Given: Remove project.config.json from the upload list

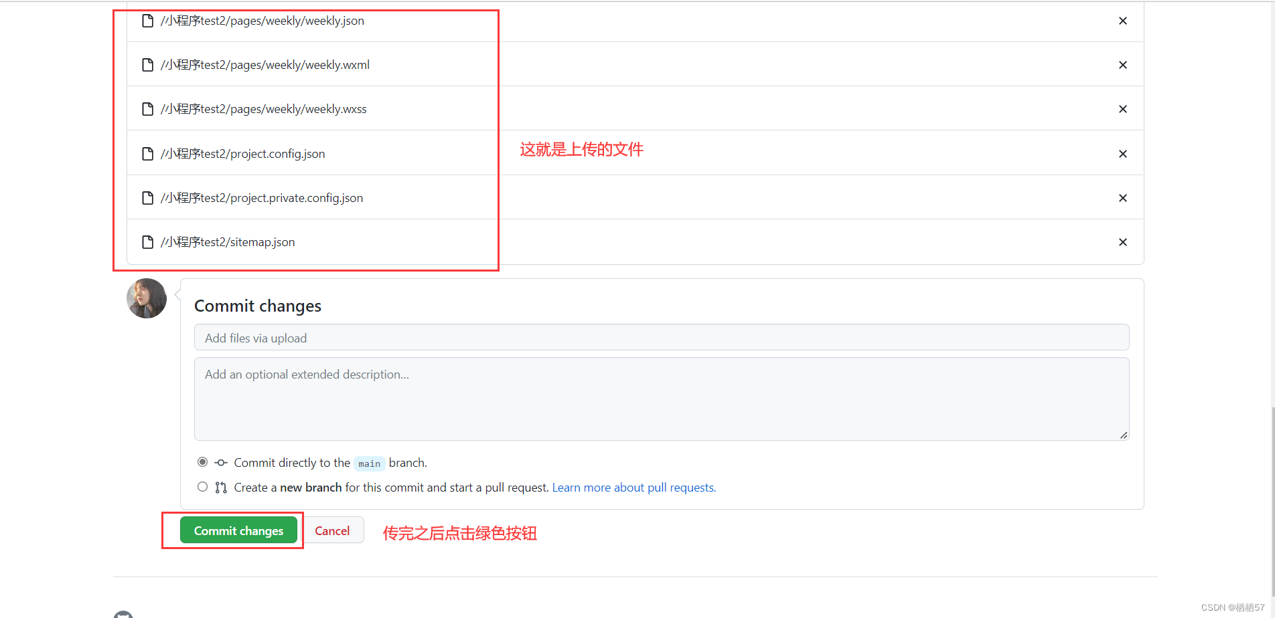Looking at the screenshot, I should 1123,154.
